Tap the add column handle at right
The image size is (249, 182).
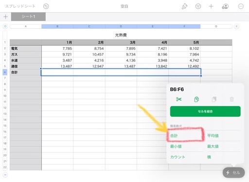click(x=236, y=26)
